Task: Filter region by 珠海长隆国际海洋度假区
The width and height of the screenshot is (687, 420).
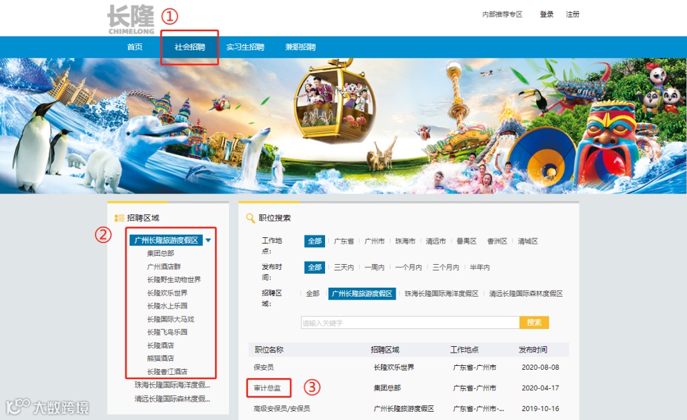Action: coord(441,294)
